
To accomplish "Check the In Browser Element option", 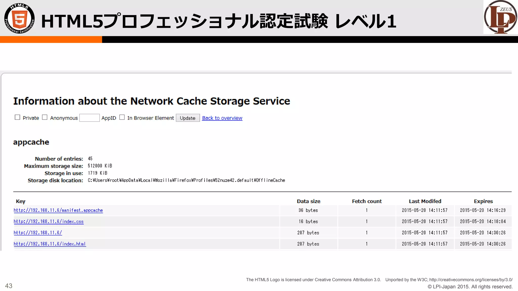I will click(x=122, y=117).
